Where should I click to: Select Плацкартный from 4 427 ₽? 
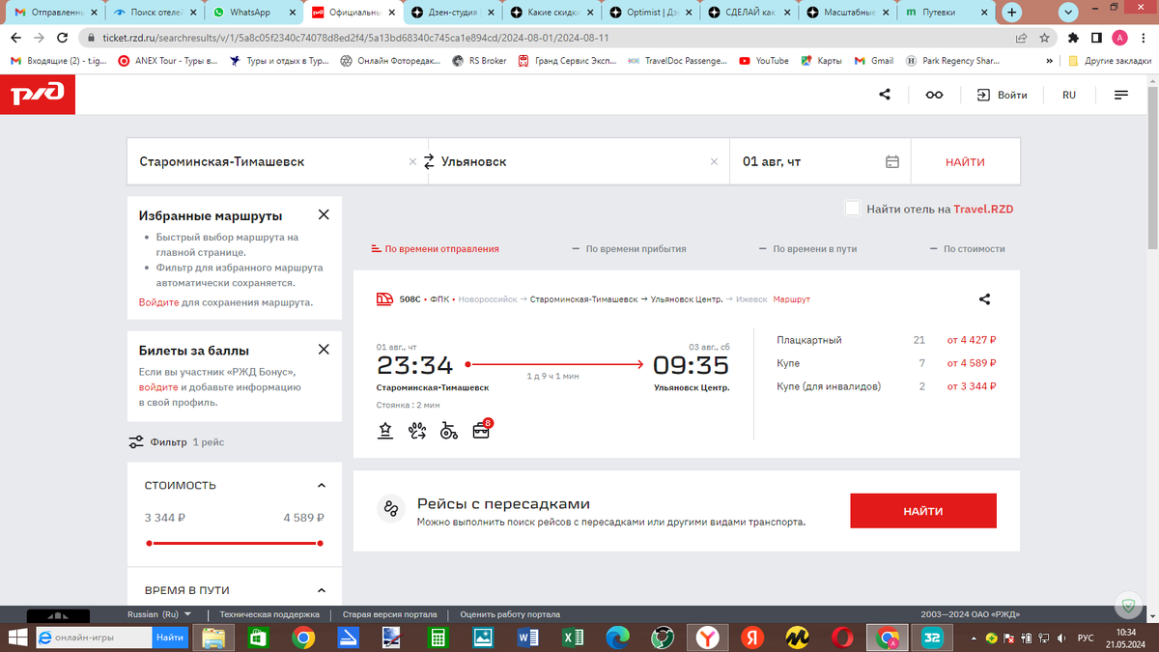click(x=887, y=340)
